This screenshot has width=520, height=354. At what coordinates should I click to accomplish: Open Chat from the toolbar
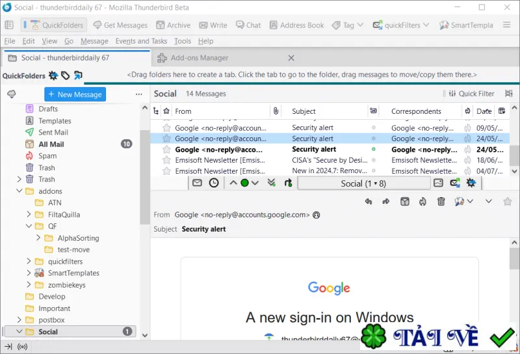248,25
